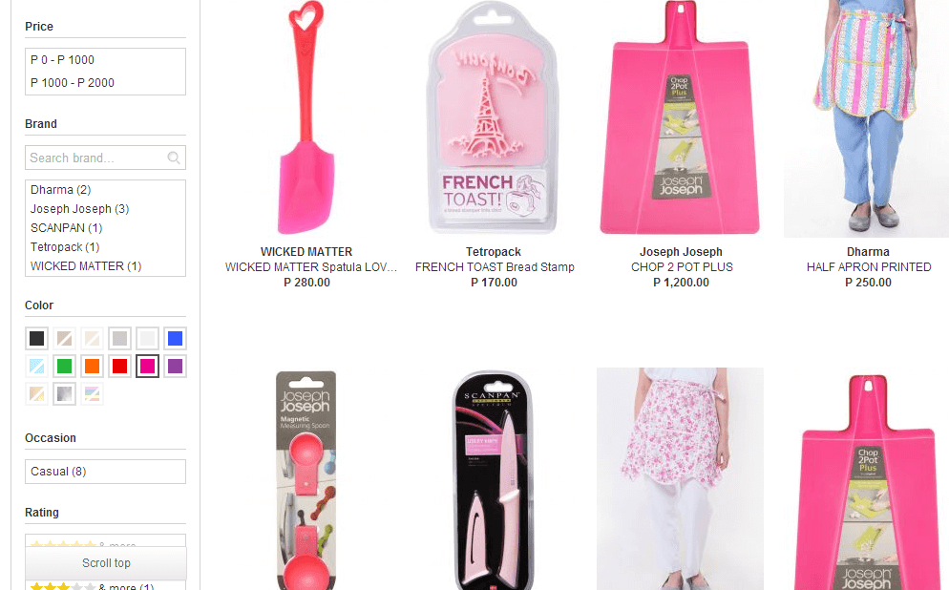The width and height of the screenshot is (949, 590).
Task: Toggle the selected pink color swatch
Action: click(x=148, y=366)
